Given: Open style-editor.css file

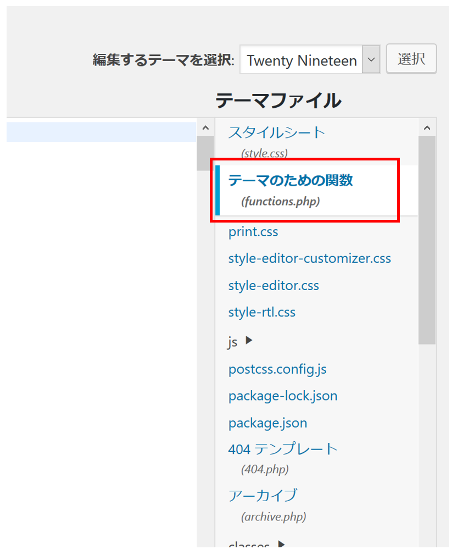Looking at the screenshot, I should point(273,286).
